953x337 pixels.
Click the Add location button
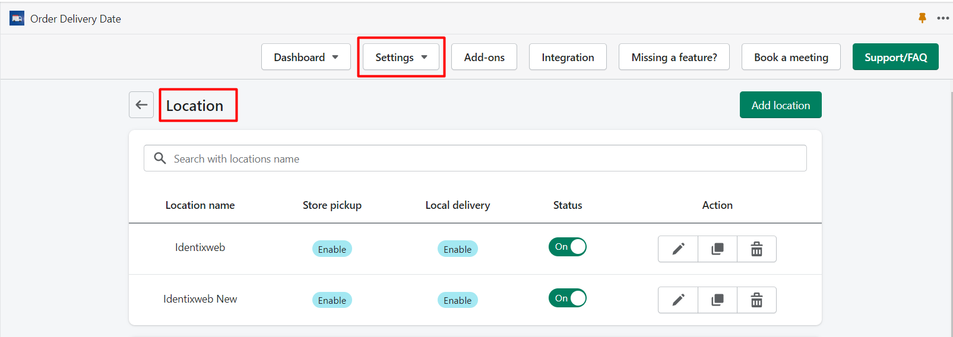pyautogui.click(x=781, y=105)
